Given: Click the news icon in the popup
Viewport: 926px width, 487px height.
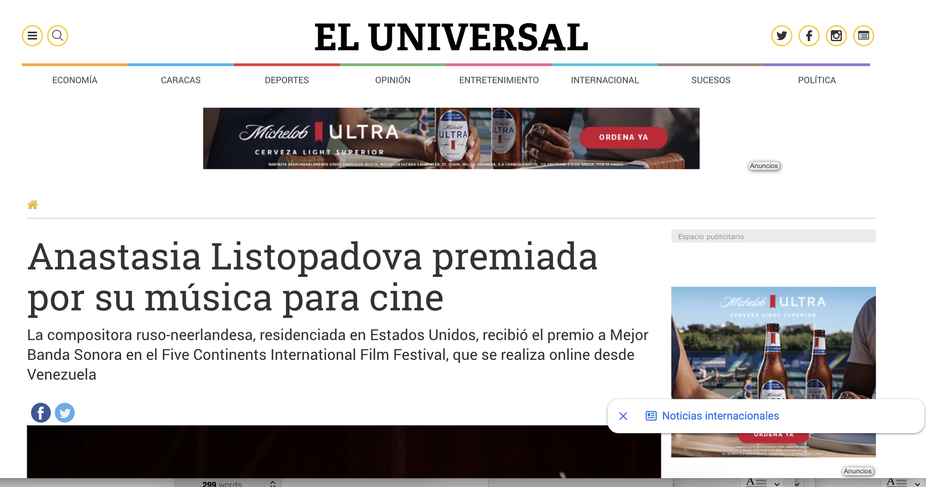Looking at the screenshot, I should tap(651, 416).
